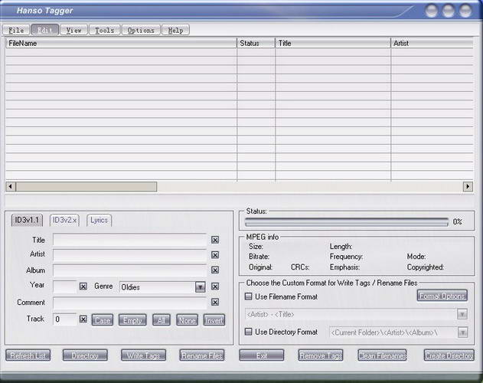Screen dimensions: 483x383
Task: Click the Exit button
Action: click(262, 355)
